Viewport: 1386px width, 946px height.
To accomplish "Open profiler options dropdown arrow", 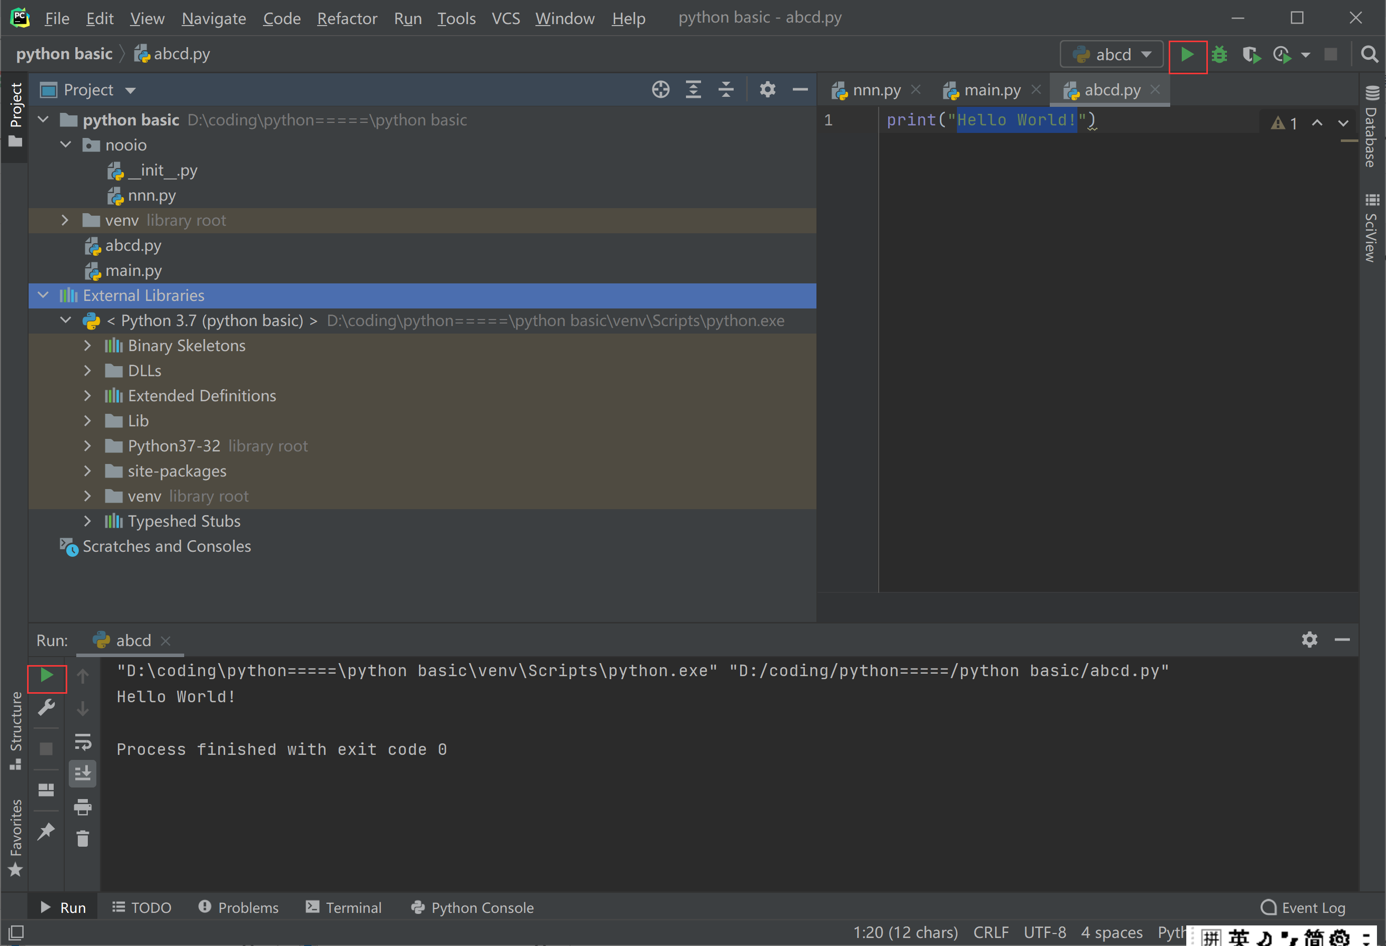I will point(1306,55).
